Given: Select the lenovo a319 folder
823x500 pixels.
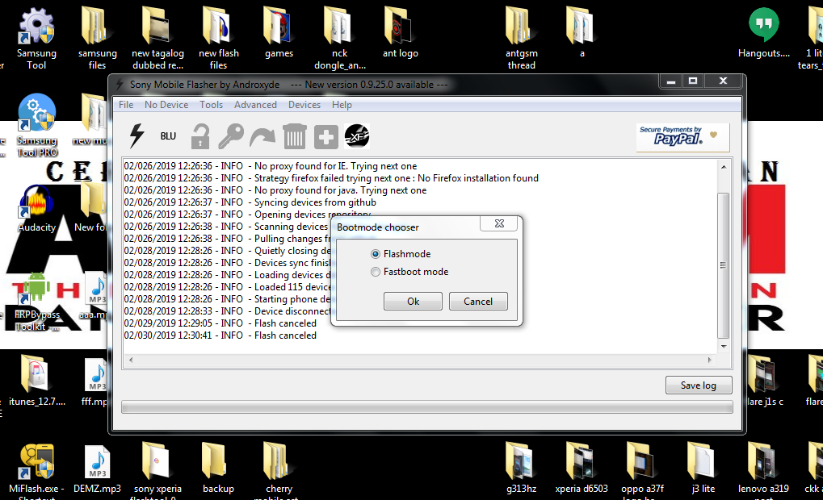Looking at the screenshot, I should (763, 471).
